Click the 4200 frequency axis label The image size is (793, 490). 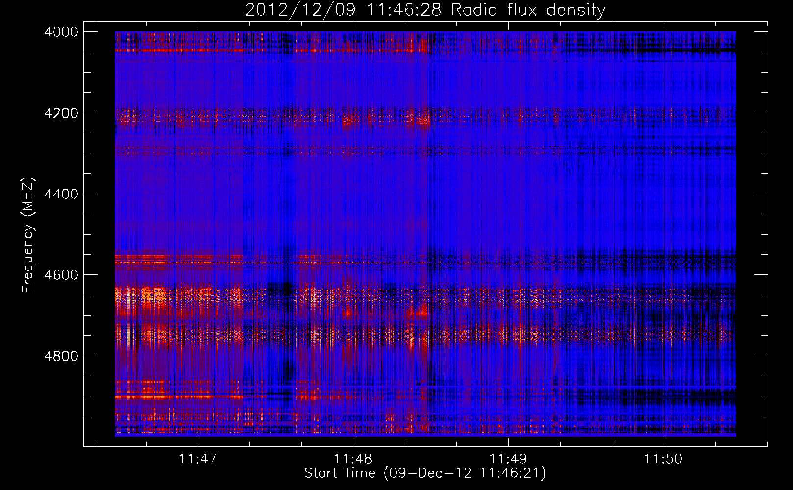[61, 113]
